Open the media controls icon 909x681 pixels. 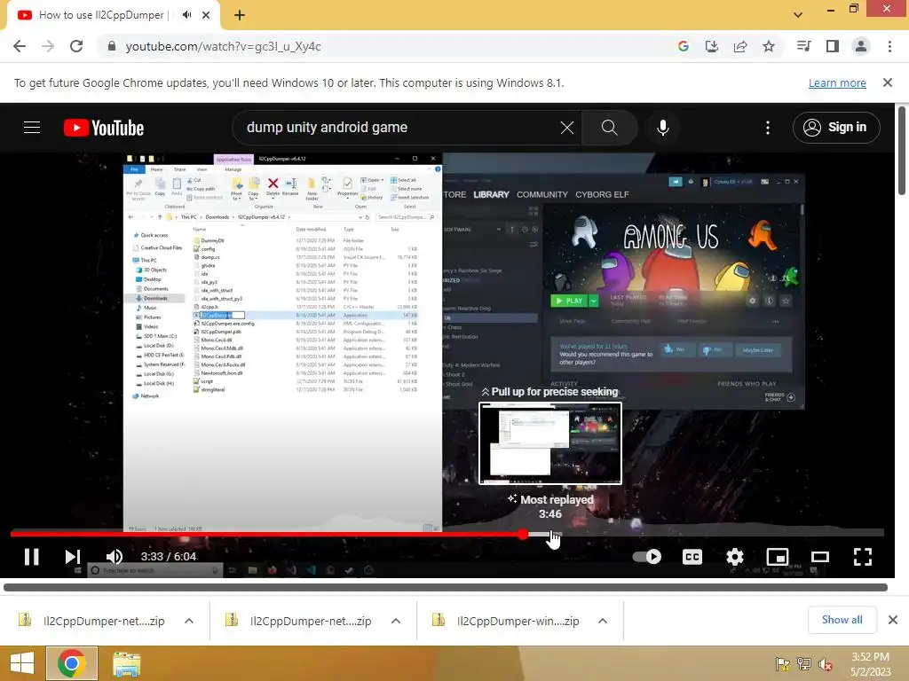(803, 46)
